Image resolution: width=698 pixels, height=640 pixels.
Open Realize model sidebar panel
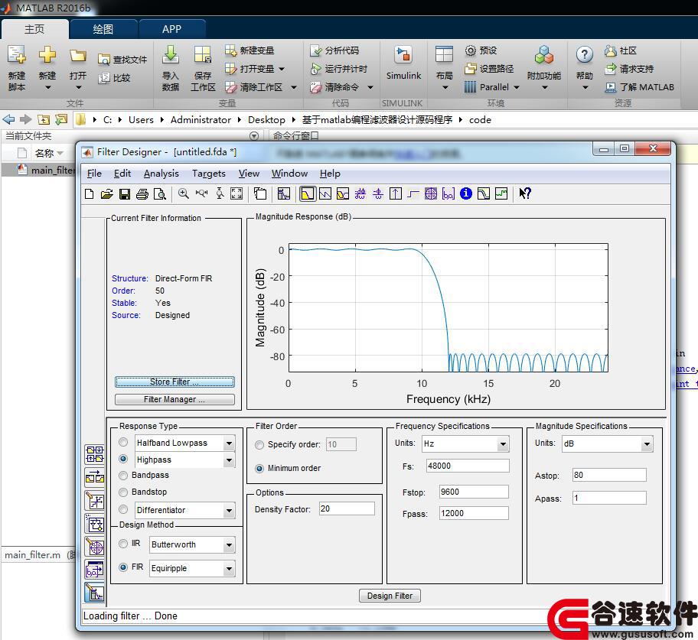tap(94, 524)
